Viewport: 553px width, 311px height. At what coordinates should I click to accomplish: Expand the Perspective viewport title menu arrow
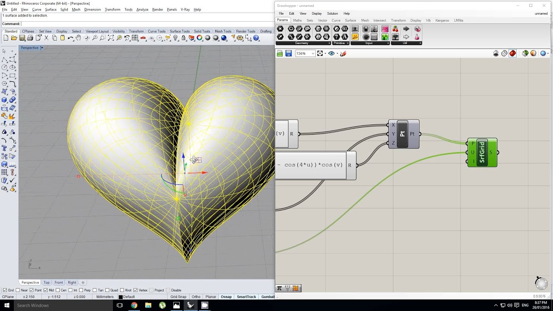point(42,48)
